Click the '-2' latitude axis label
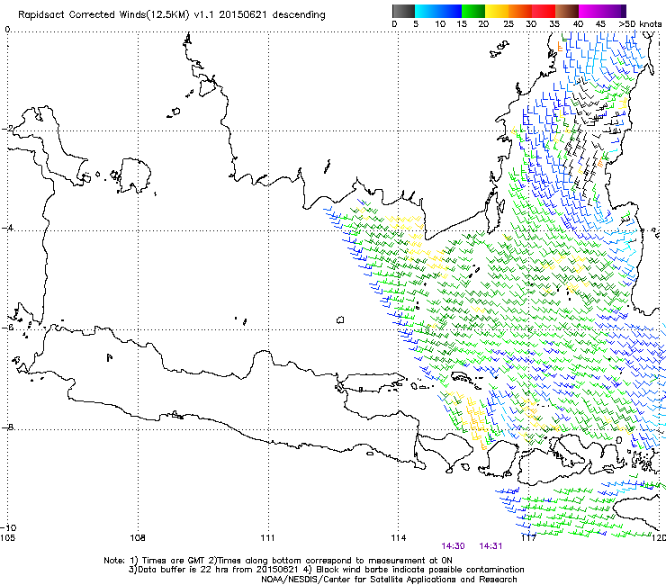The image size is (666, 585). point(7,129)
